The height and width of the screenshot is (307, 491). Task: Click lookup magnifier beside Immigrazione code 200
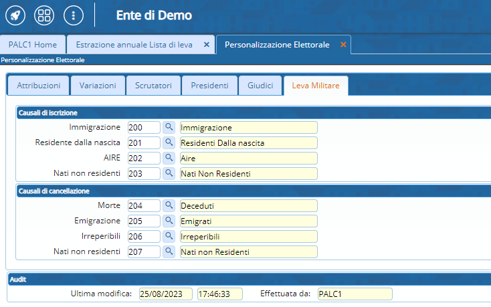(x=169, y=127)
